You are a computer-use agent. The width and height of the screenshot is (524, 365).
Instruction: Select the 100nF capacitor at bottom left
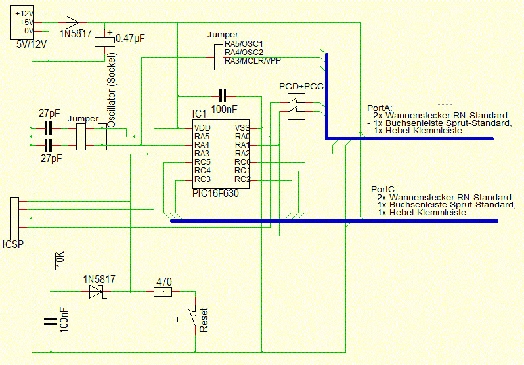[51, 321]
